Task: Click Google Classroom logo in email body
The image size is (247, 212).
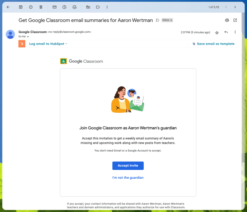Action: point(81,61)
